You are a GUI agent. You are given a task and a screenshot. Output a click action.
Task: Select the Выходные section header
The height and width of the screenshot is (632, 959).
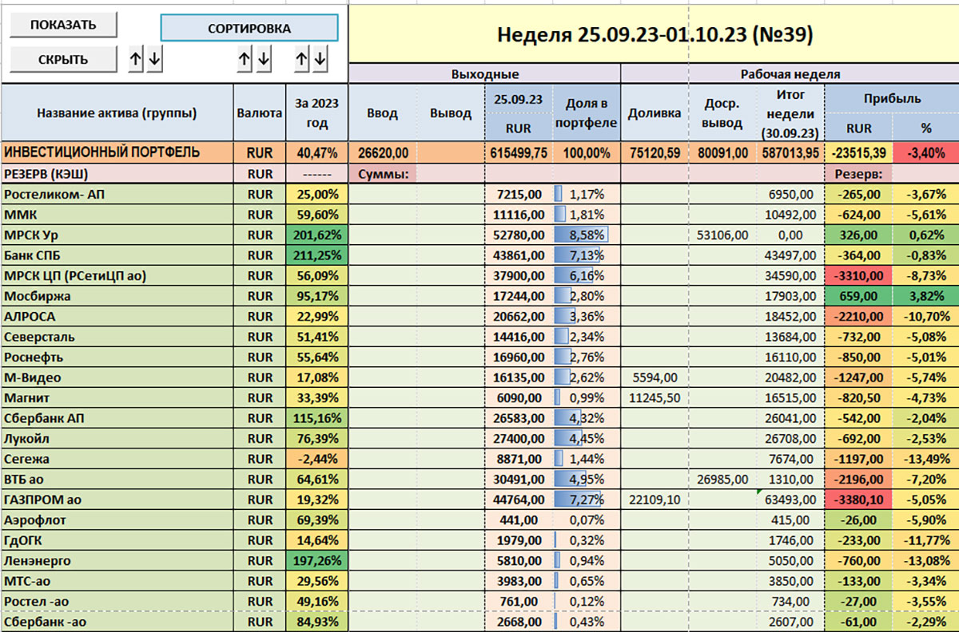coord(484,74)
